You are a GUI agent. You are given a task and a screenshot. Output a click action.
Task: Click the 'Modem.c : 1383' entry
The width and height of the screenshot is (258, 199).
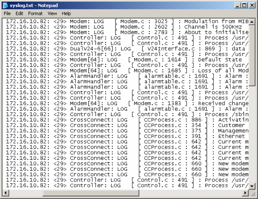pyautogui.click(x=157, y=103)
